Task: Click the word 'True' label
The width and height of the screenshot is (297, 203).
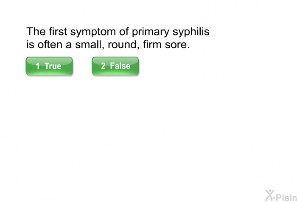Action: 53,66
